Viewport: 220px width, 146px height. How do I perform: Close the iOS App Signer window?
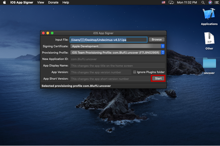click(x=43, y=33)
